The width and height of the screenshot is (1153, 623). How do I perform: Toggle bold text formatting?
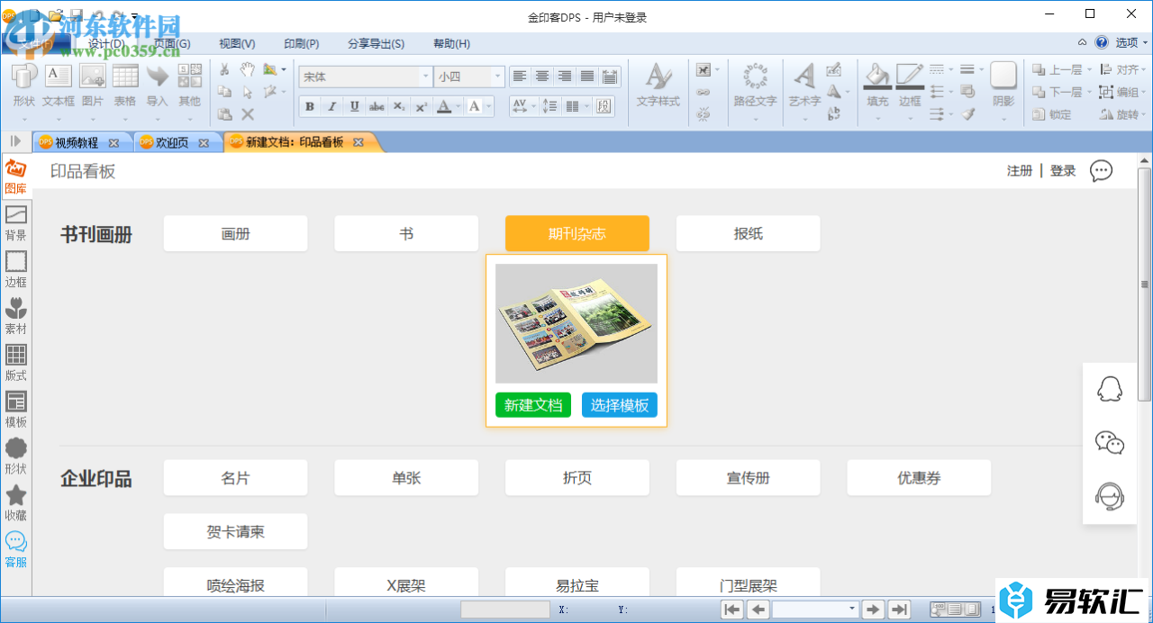tap(310, 106)
